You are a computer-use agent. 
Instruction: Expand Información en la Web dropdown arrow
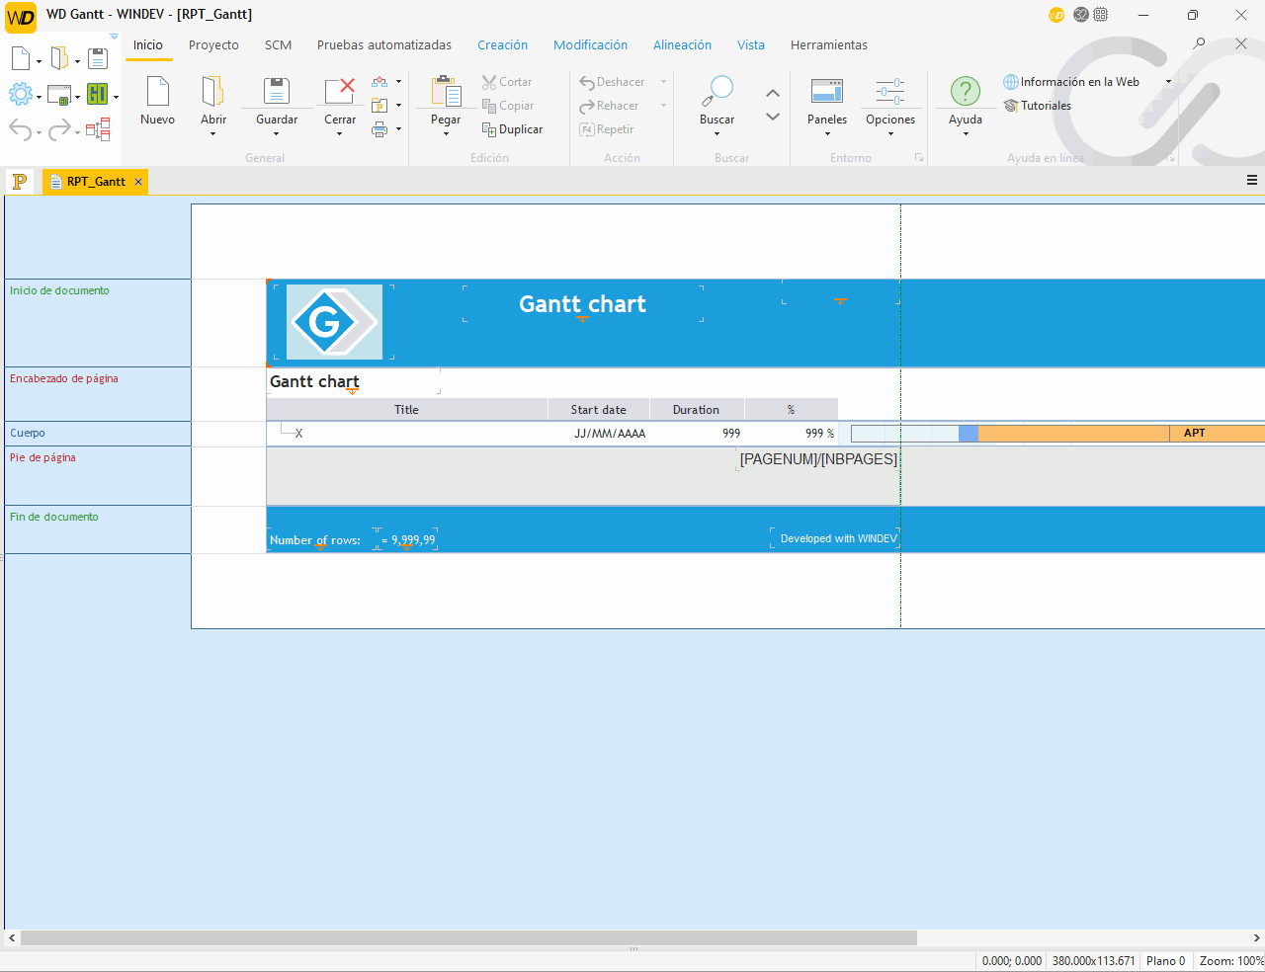[x=1168, y=82]
